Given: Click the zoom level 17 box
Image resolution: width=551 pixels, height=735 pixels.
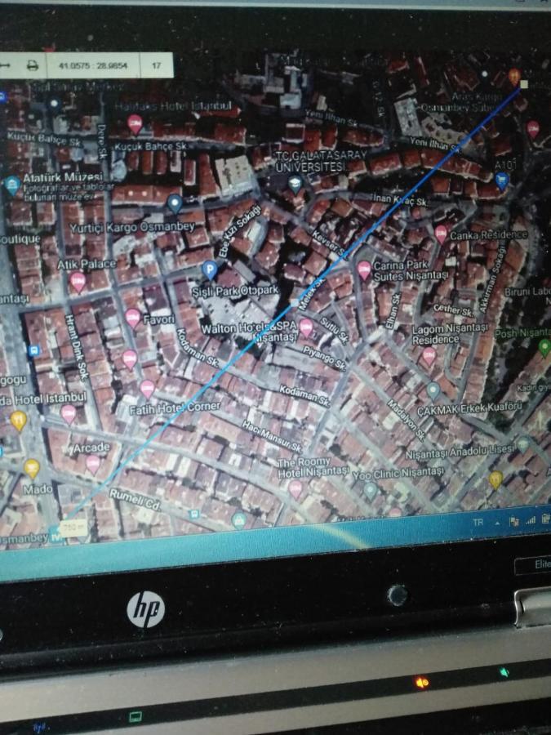Looking at the screenshot, I should tap(157, 65).
